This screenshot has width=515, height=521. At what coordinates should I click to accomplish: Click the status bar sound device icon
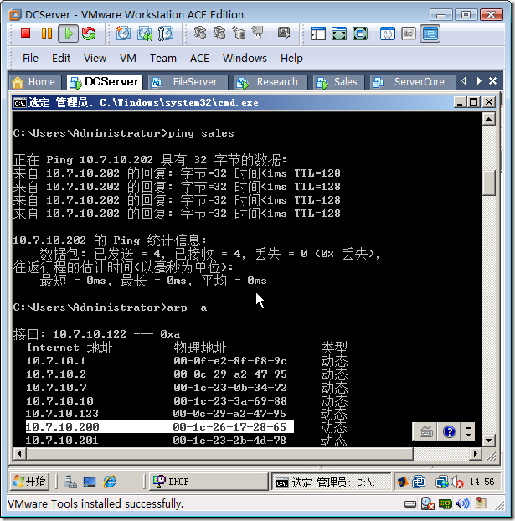pyautogui.click(x=462, y=503)
